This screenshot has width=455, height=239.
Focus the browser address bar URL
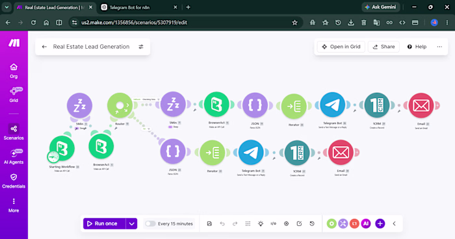[134, 23]
